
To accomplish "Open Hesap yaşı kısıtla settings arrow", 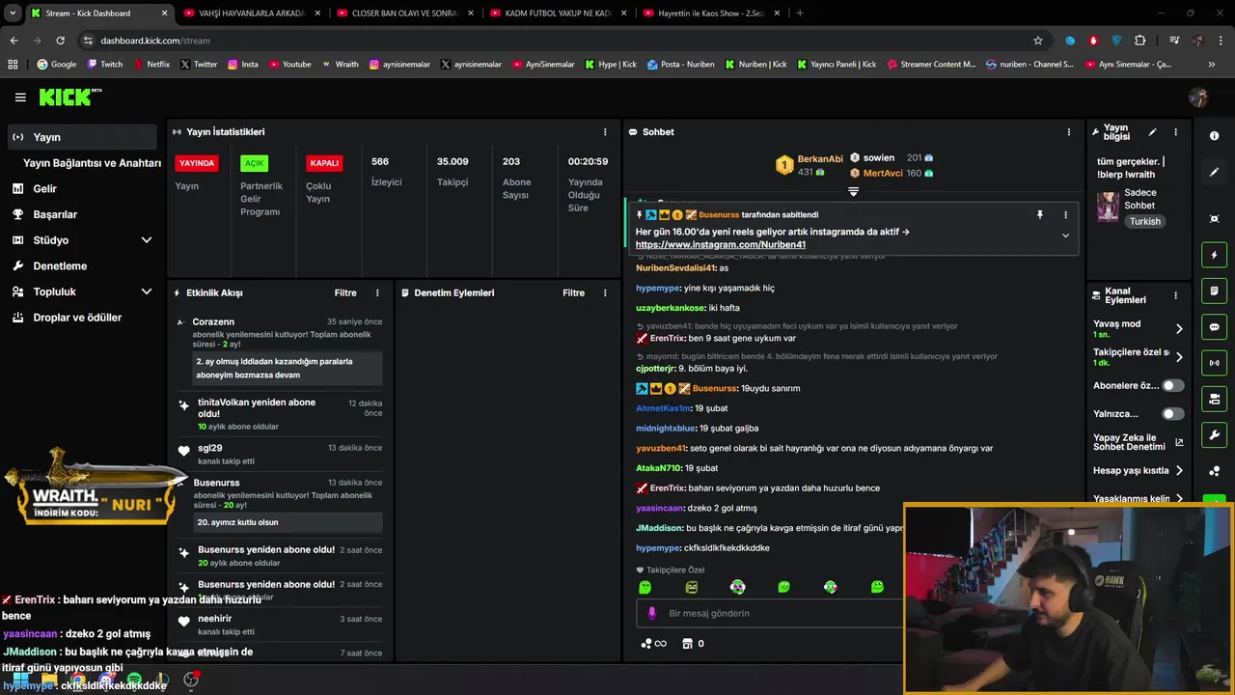I will (x=1178, y=471).
